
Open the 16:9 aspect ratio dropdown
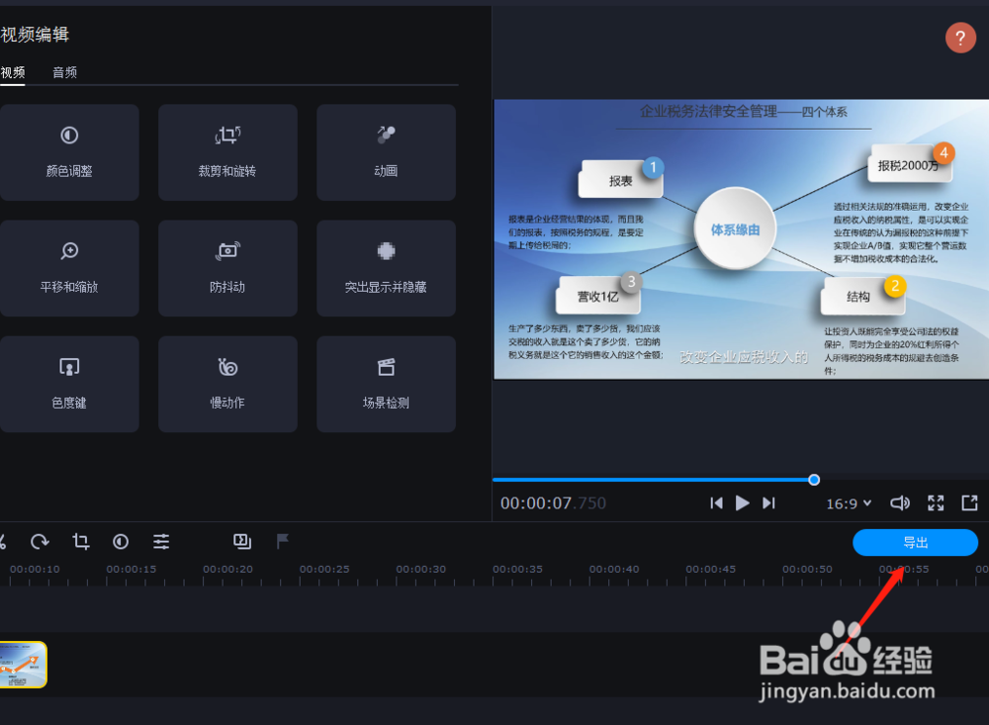point(849,502)
